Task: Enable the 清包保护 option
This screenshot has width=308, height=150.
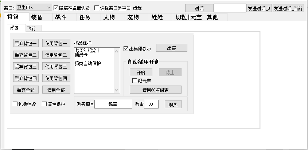Action: pyautogui.click(x=44, y=104)
